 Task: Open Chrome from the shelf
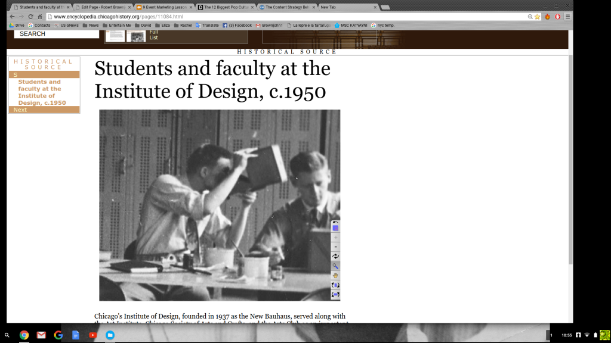[x=24, y=335]
